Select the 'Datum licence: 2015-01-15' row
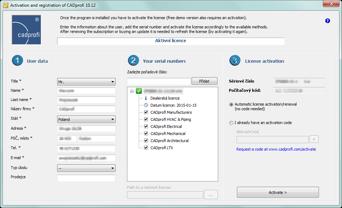 point(173,105)
